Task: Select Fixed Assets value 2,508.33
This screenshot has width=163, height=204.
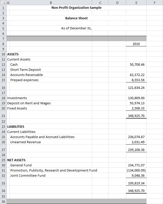Action: click(x=136, y=108)
